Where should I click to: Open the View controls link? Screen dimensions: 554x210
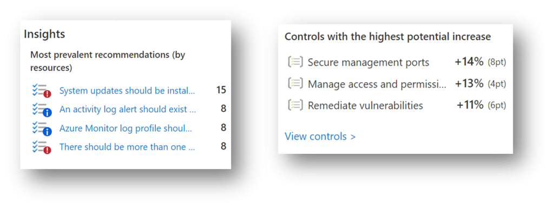320,137
